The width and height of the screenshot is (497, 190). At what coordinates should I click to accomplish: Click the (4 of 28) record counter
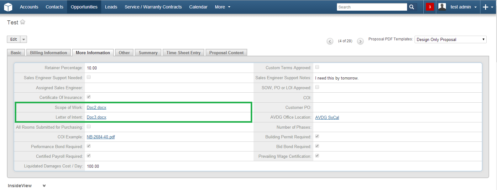pyautogui.click(x=345, y=41)
